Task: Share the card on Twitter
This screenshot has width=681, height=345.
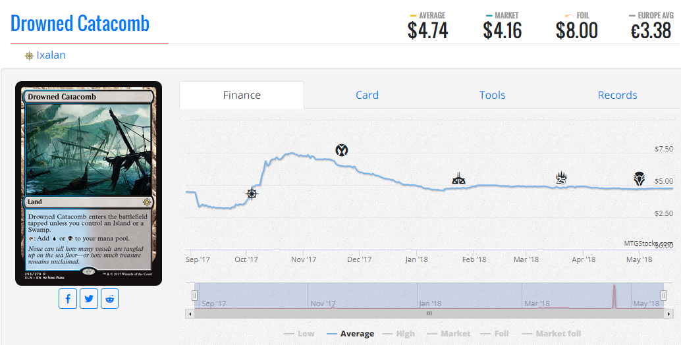Action: pos(89,298)
